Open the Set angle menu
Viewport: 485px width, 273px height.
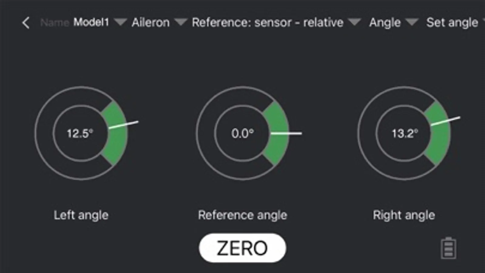(452, 22)
